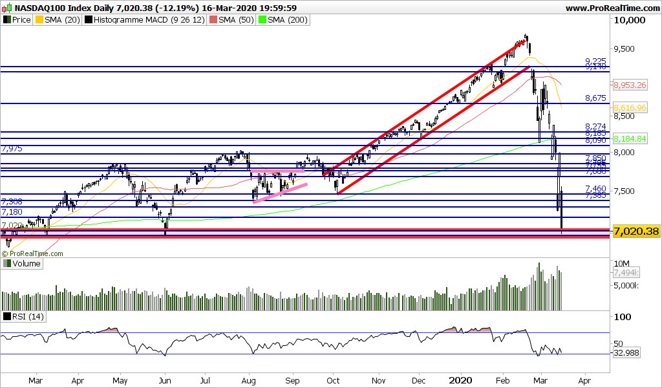This screenshot has width=662, height=388.
Task: Click the RSI (14) black square icon
Action: pos(6,317)
